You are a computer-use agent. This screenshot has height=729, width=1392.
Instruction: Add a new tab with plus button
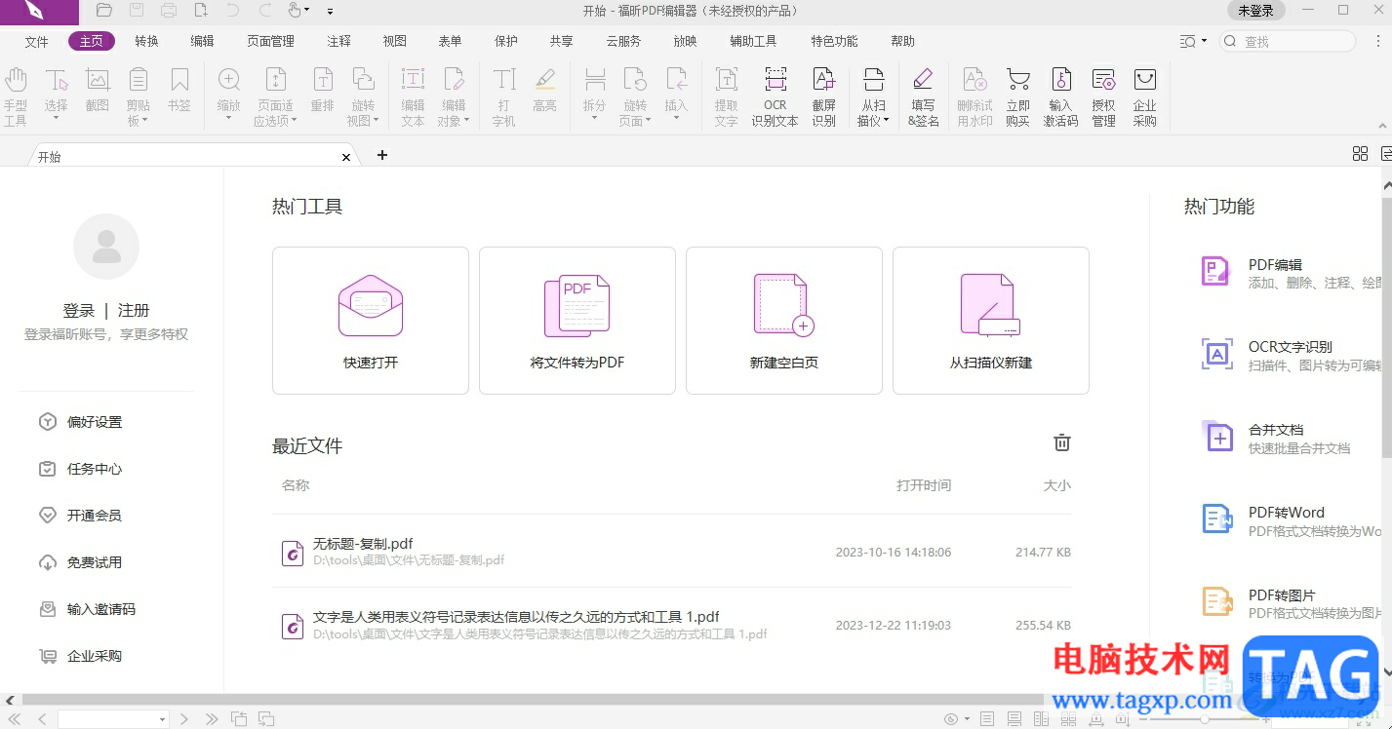(382, 155)
